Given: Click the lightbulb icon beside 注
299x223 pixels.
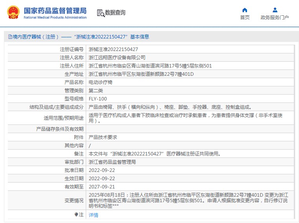Looking at the screenshot, I should [x=76, y=215].
